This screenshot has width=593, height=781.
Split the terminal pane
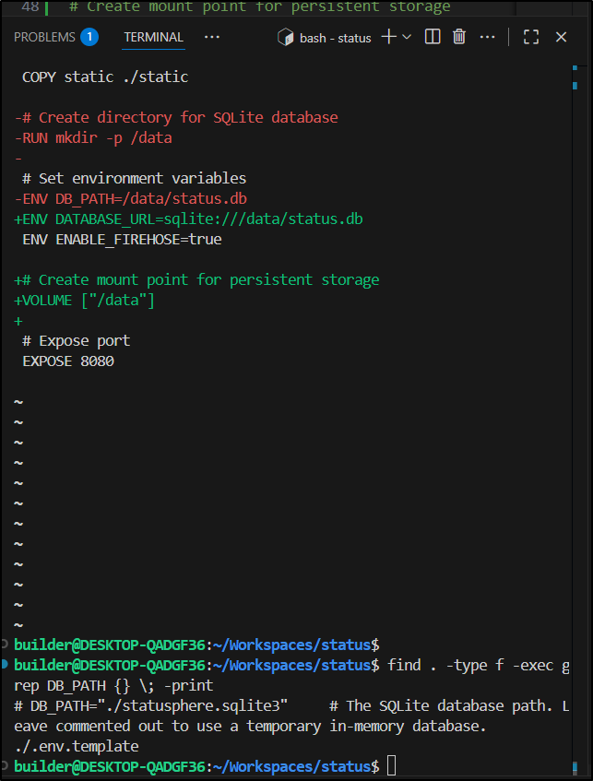(x=433, y=37)
